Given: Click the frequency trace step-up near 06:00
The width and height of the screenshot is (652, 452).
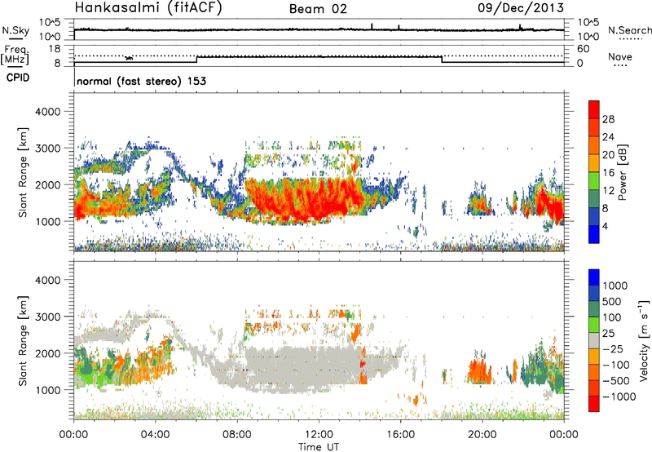Looking at the screenshot, I should [196, 60].
